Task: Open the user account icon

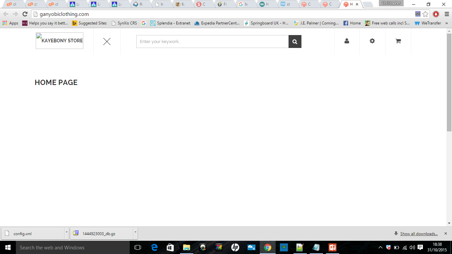Action: click(347, 41)
